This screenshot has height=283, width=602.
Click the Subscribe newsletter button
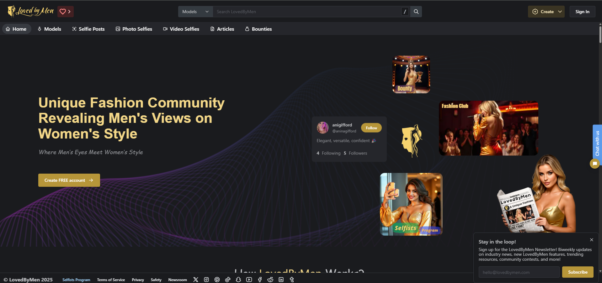tap(578, 272)
